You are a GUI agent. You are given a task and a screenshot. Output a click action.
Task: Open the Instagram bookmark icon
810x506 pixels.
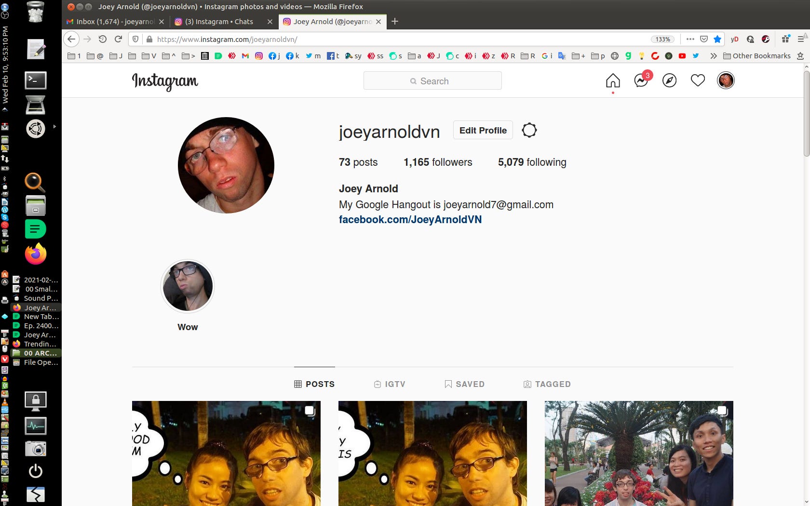(x=259, y=56)
